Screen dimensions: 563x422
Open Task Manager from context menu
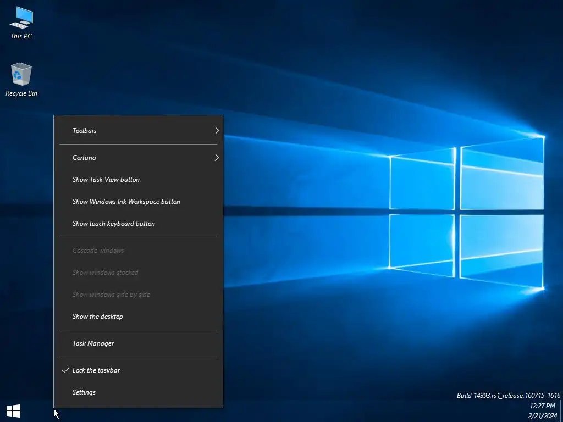point(138,343)
